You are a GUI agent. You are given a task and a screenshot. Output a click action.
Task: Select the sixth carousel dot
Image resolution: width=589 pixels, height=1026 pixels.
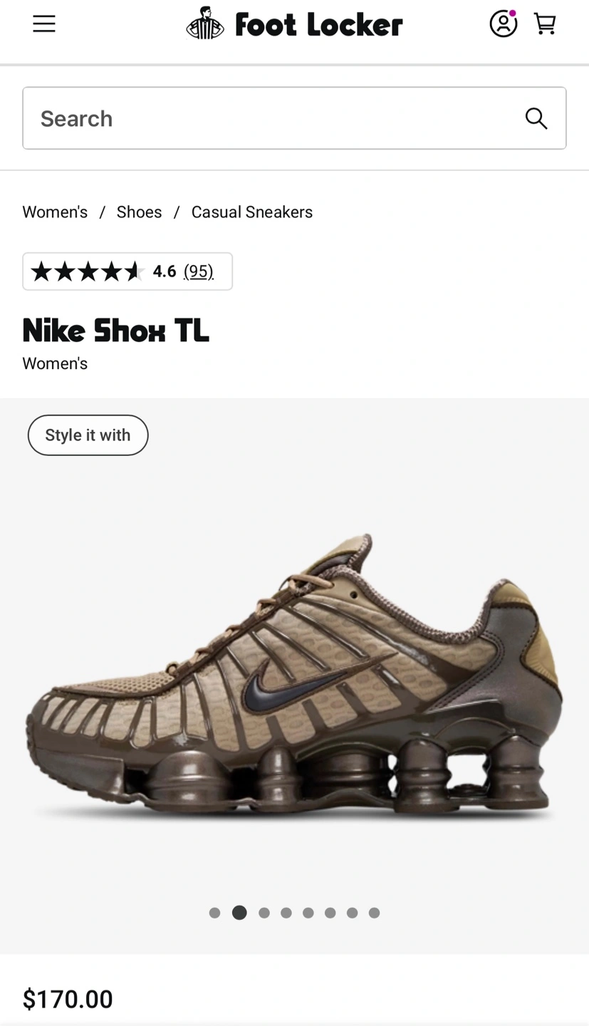330,913
